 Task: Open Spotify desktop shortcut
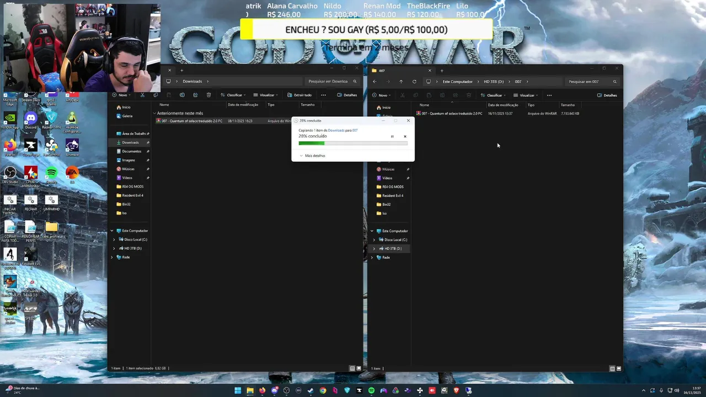click(x=51, y=174)
